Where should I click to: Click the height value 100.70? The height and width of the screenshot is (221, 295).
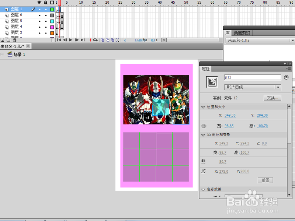pos(262,126)
